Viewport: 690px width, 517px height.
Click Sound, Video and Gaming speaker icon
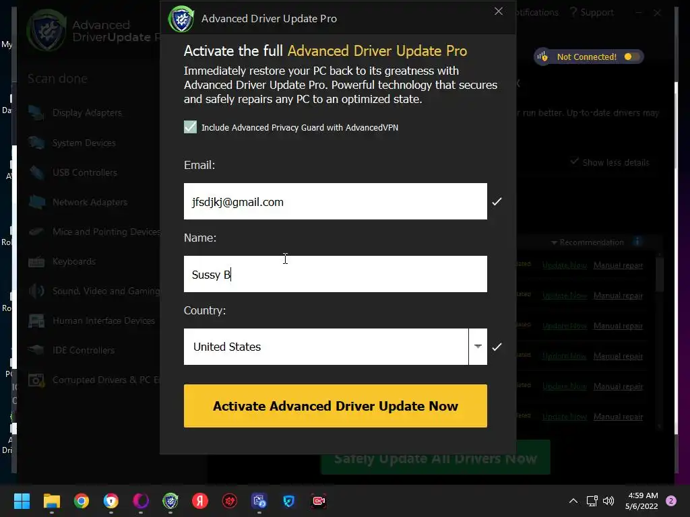click(x=36, y=291)
